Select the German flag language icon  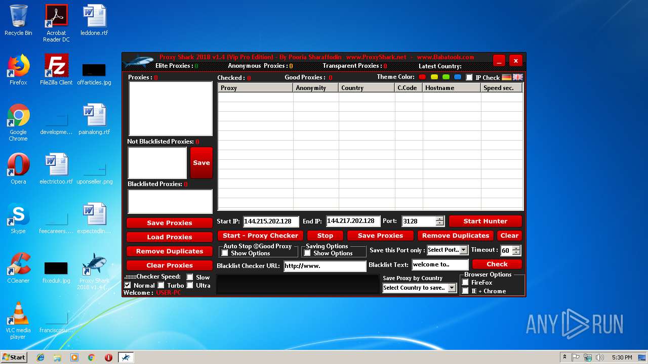(507, 77)
